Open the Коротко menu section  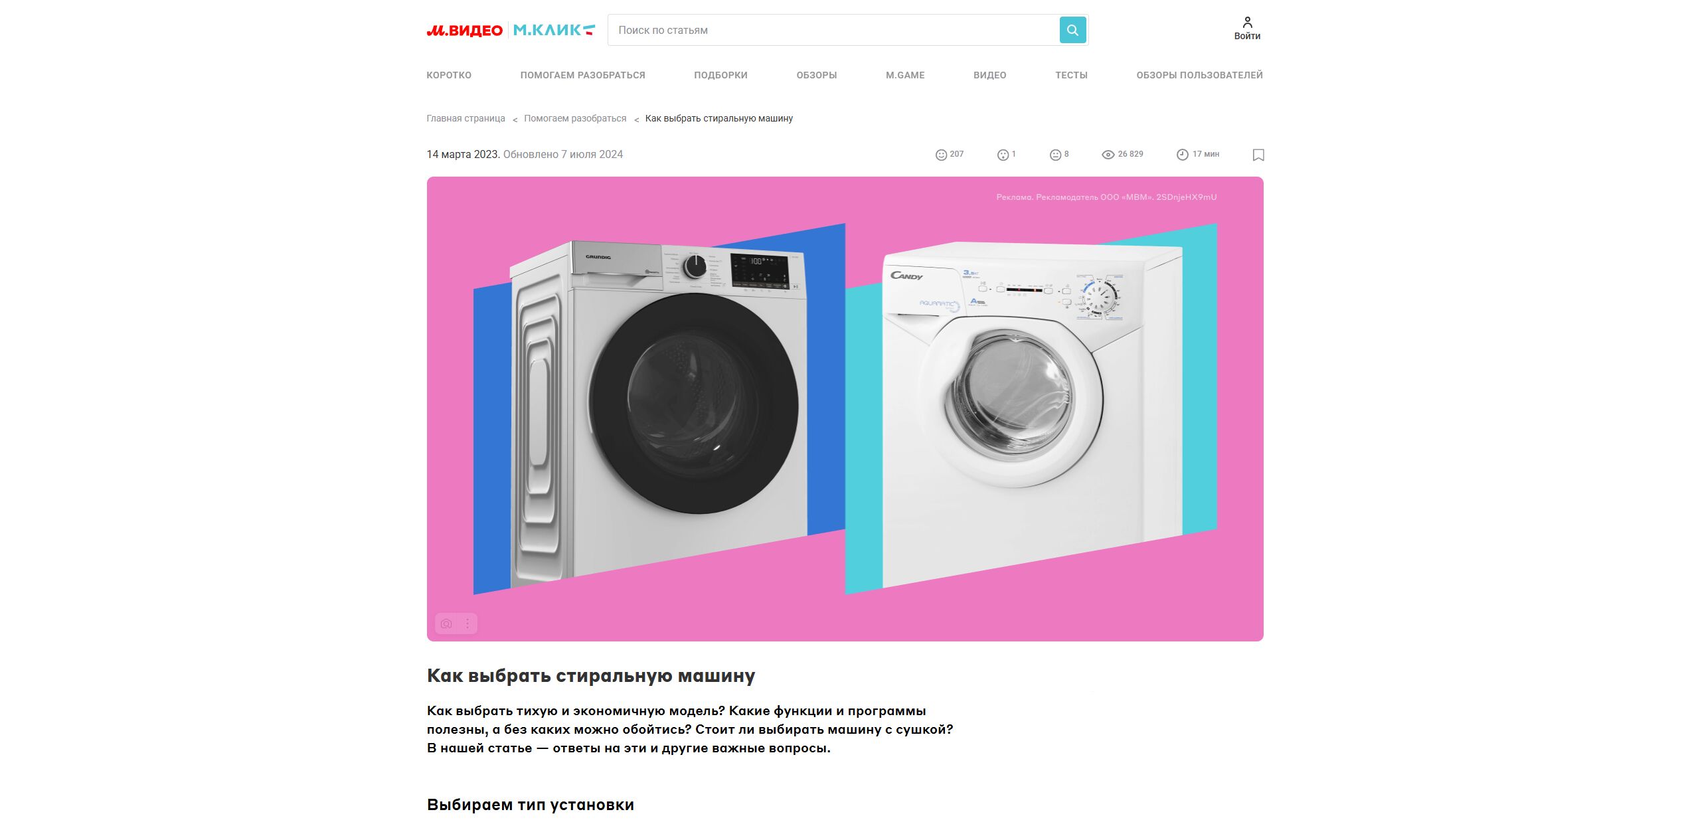pos(449,75)
